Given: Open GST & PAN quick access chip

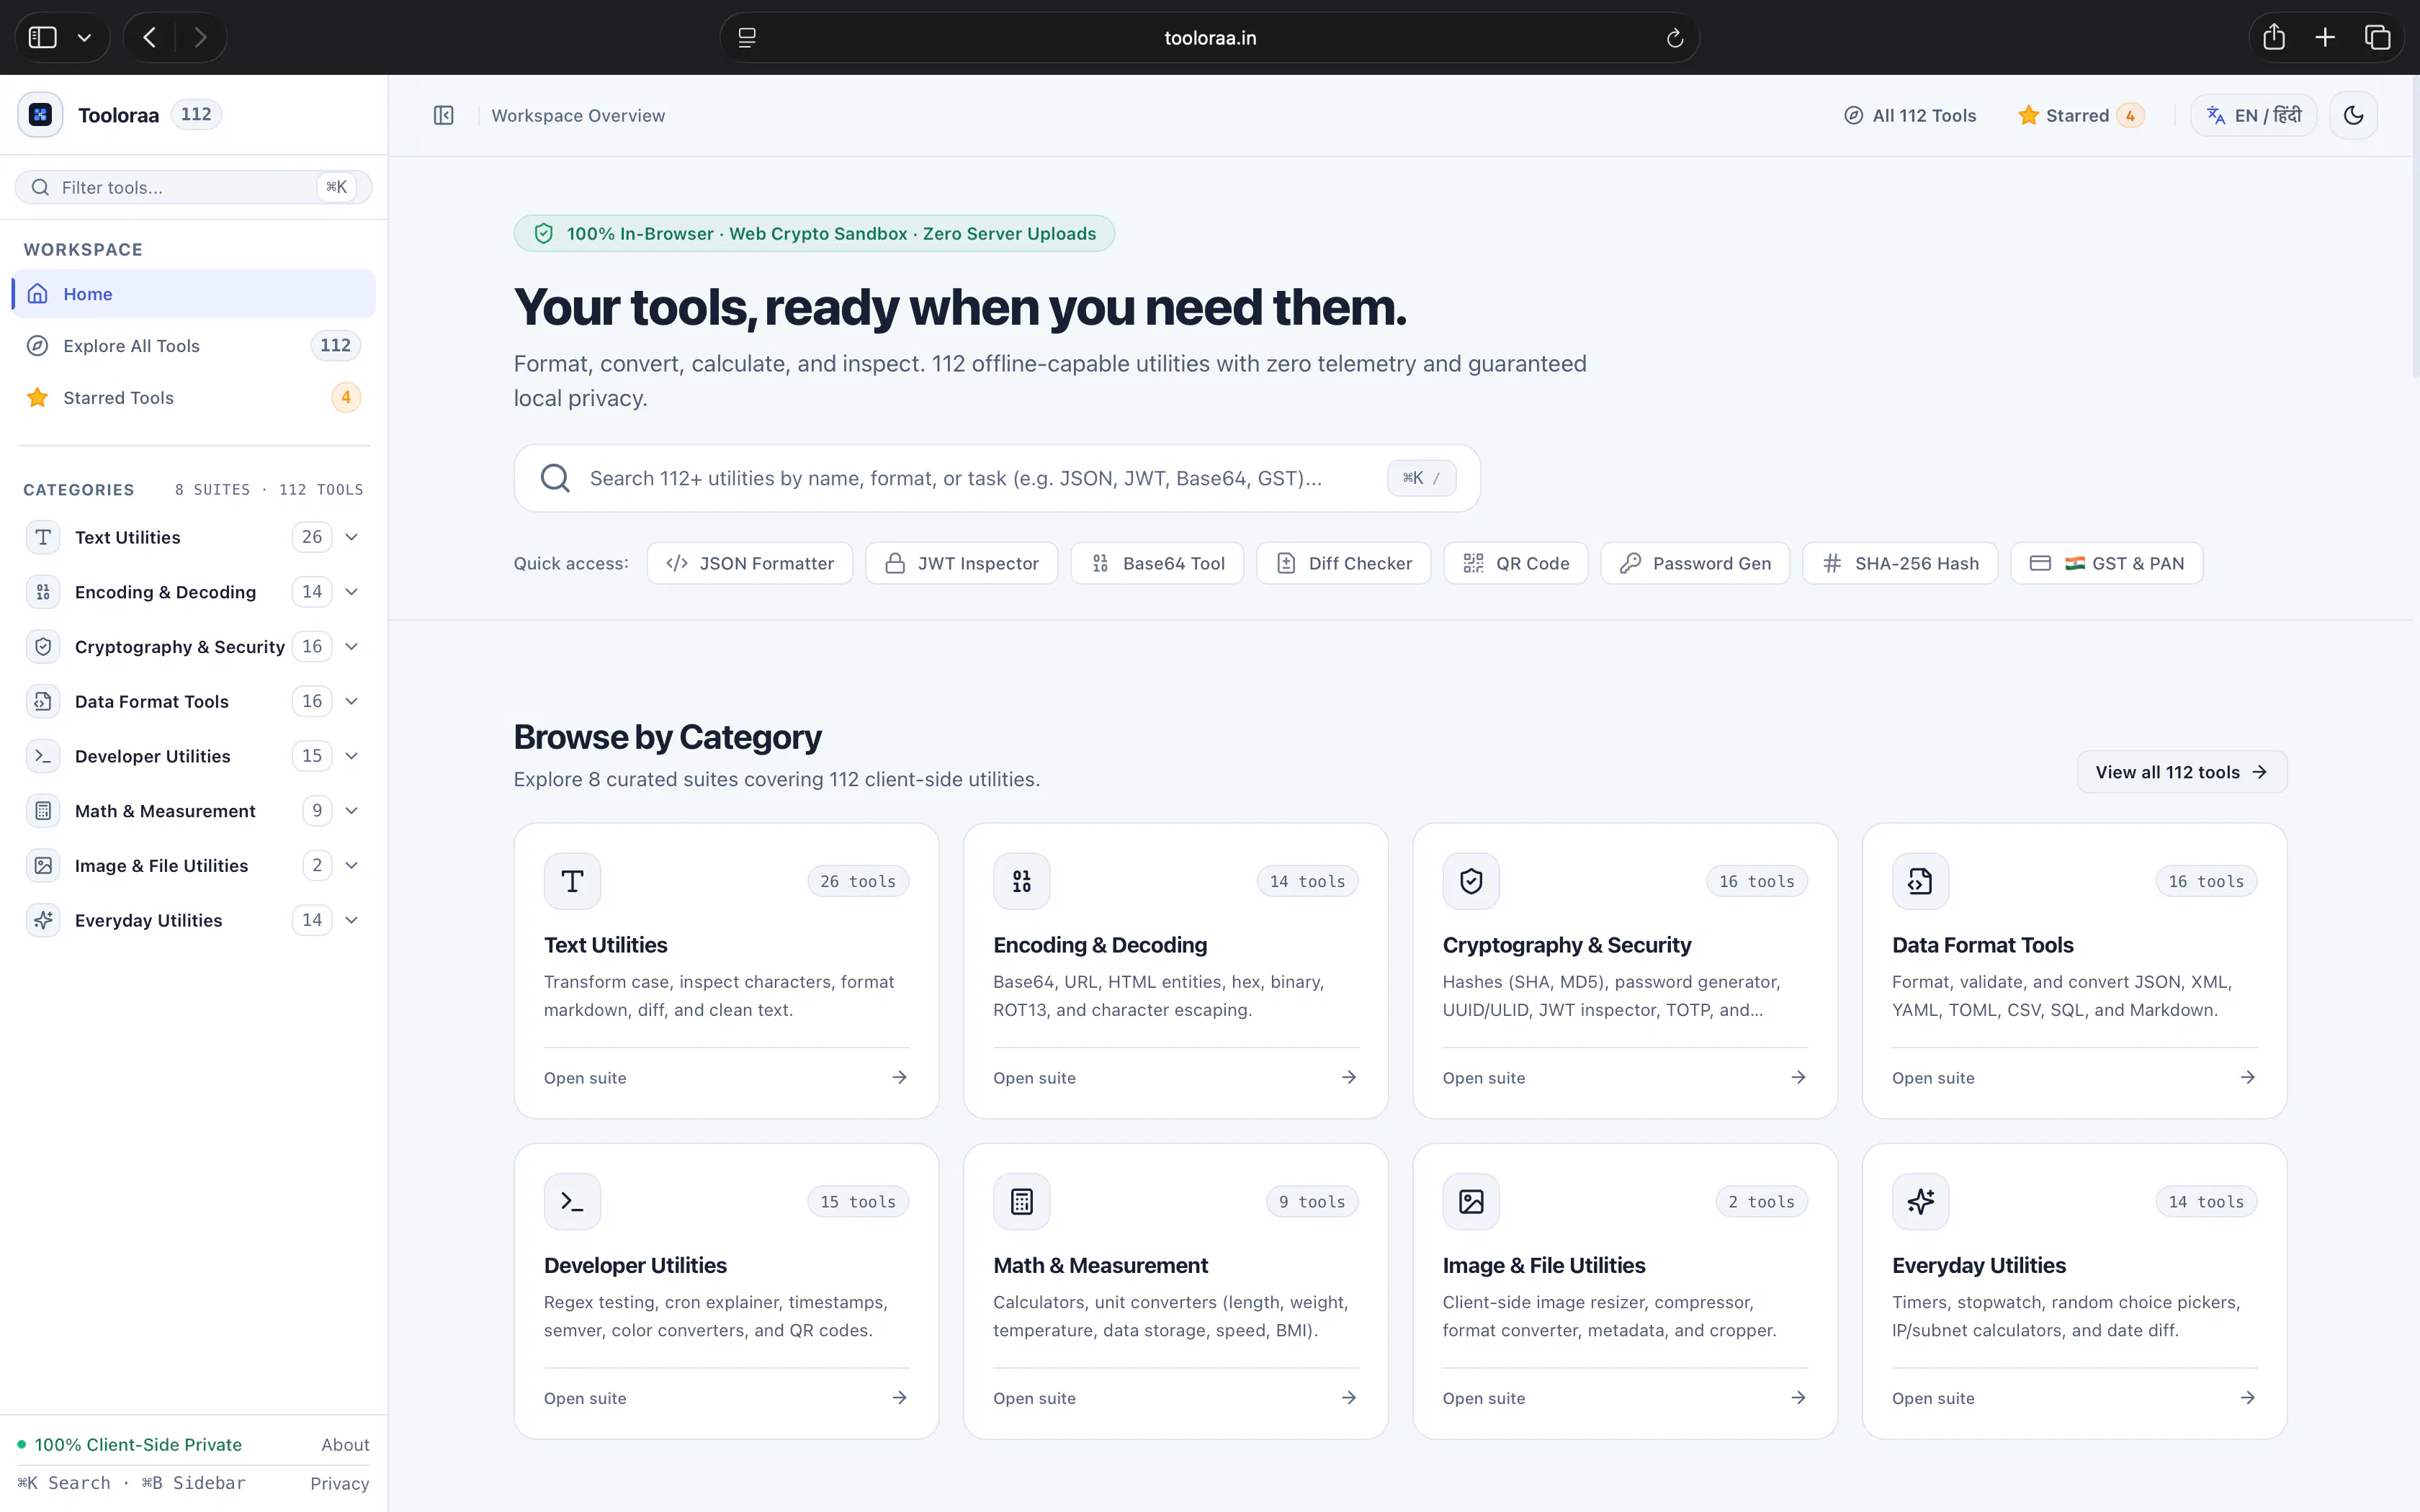Looking at the screenshot, I should 2107,563.
